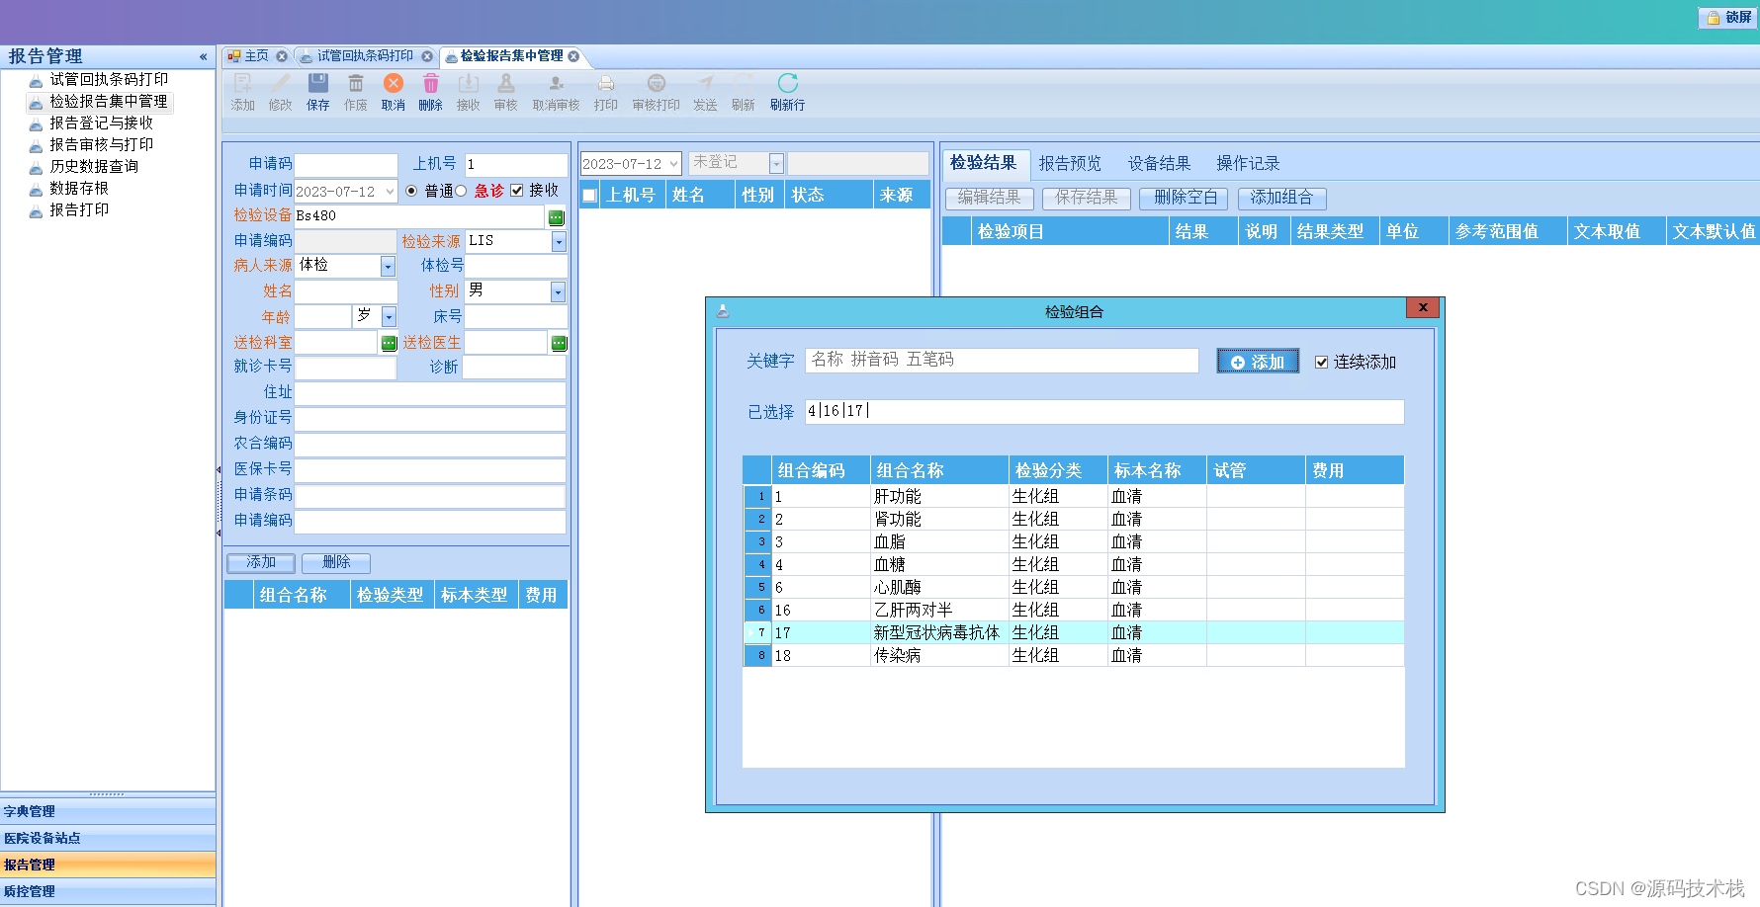The image size is (1760, 907).
Task: Switch to the 主页 tab
Action: point(251,56)
